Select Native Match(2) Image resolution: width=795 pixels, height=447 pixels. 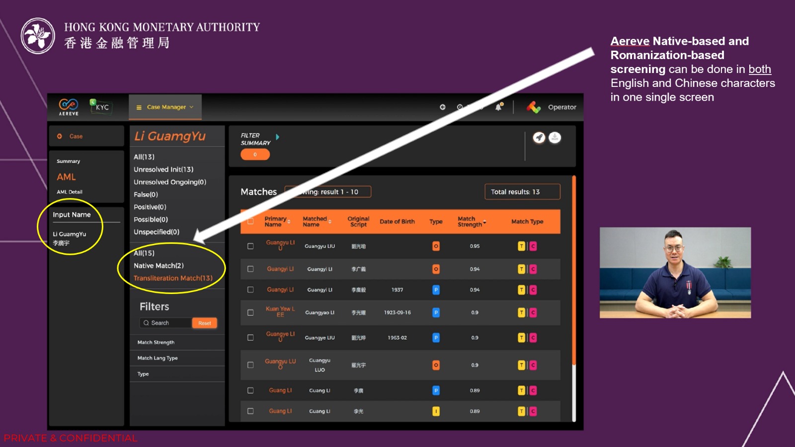tap(159, 266)
